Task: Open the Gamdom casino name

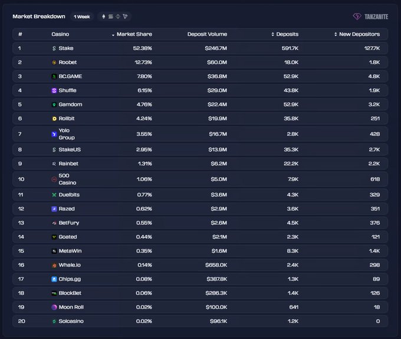Action: (x=70, y=104)
